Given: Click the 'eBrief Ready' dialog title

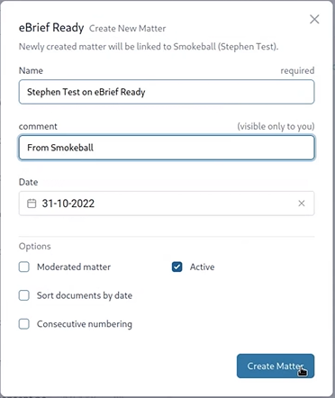Looking at the screenshot, I should [x=51, y=28].
